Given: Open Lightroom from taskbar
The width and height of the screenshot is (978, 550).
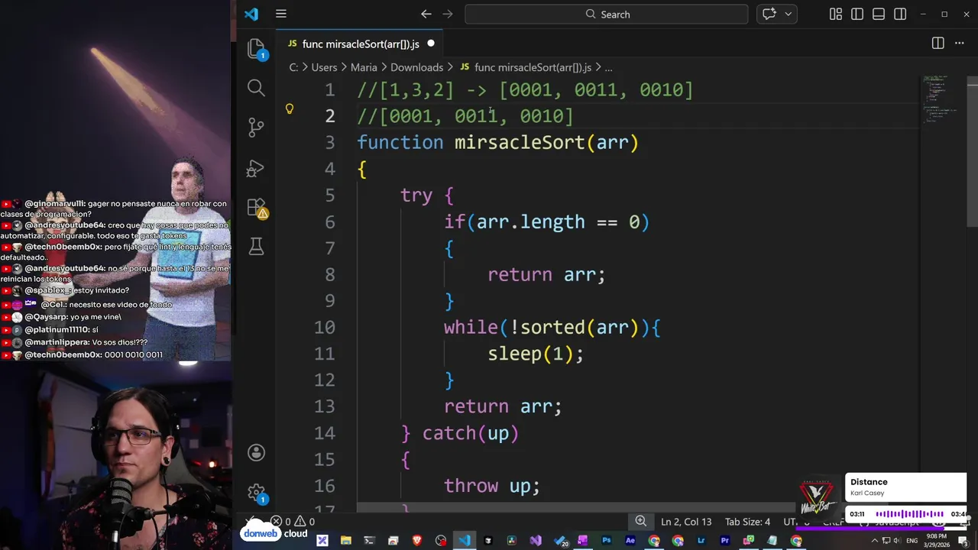Looking at the screenshot, I should [x=701, y=541].
